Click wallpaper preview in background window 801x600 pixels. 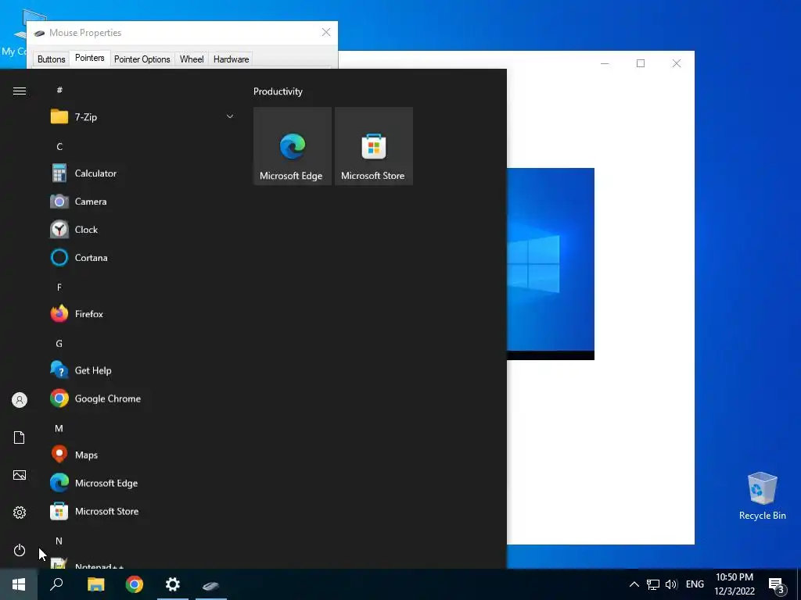click(551, 264)
